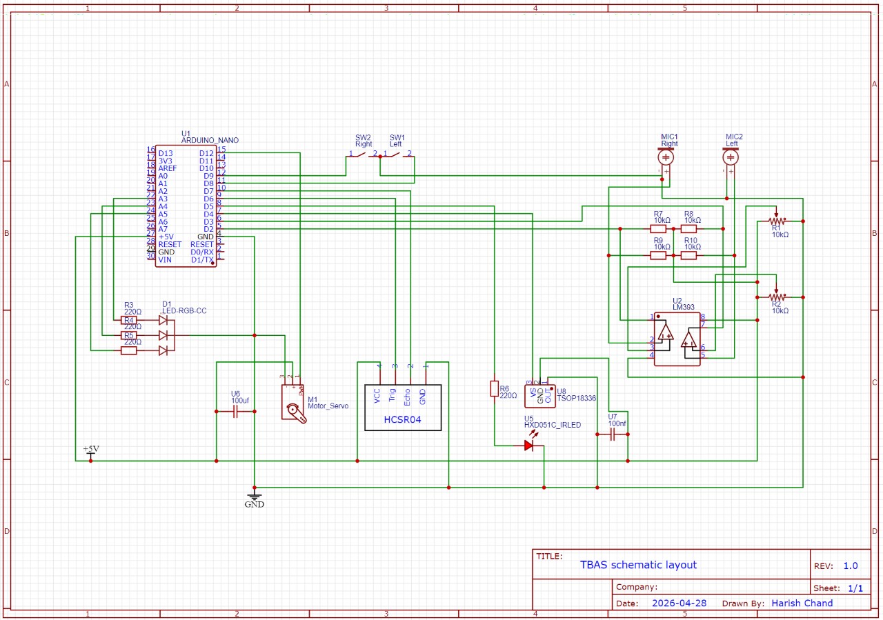This screenshot has width=883, height=620.
Task: Pick the R8 10kΩ resistor
Action: [688, 228]
